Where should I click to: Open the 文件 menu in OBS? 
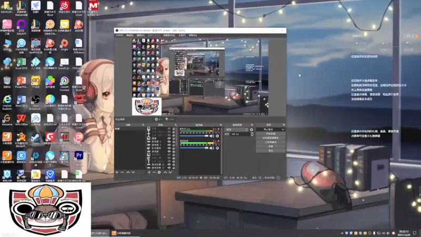click(x=119, y=35)
